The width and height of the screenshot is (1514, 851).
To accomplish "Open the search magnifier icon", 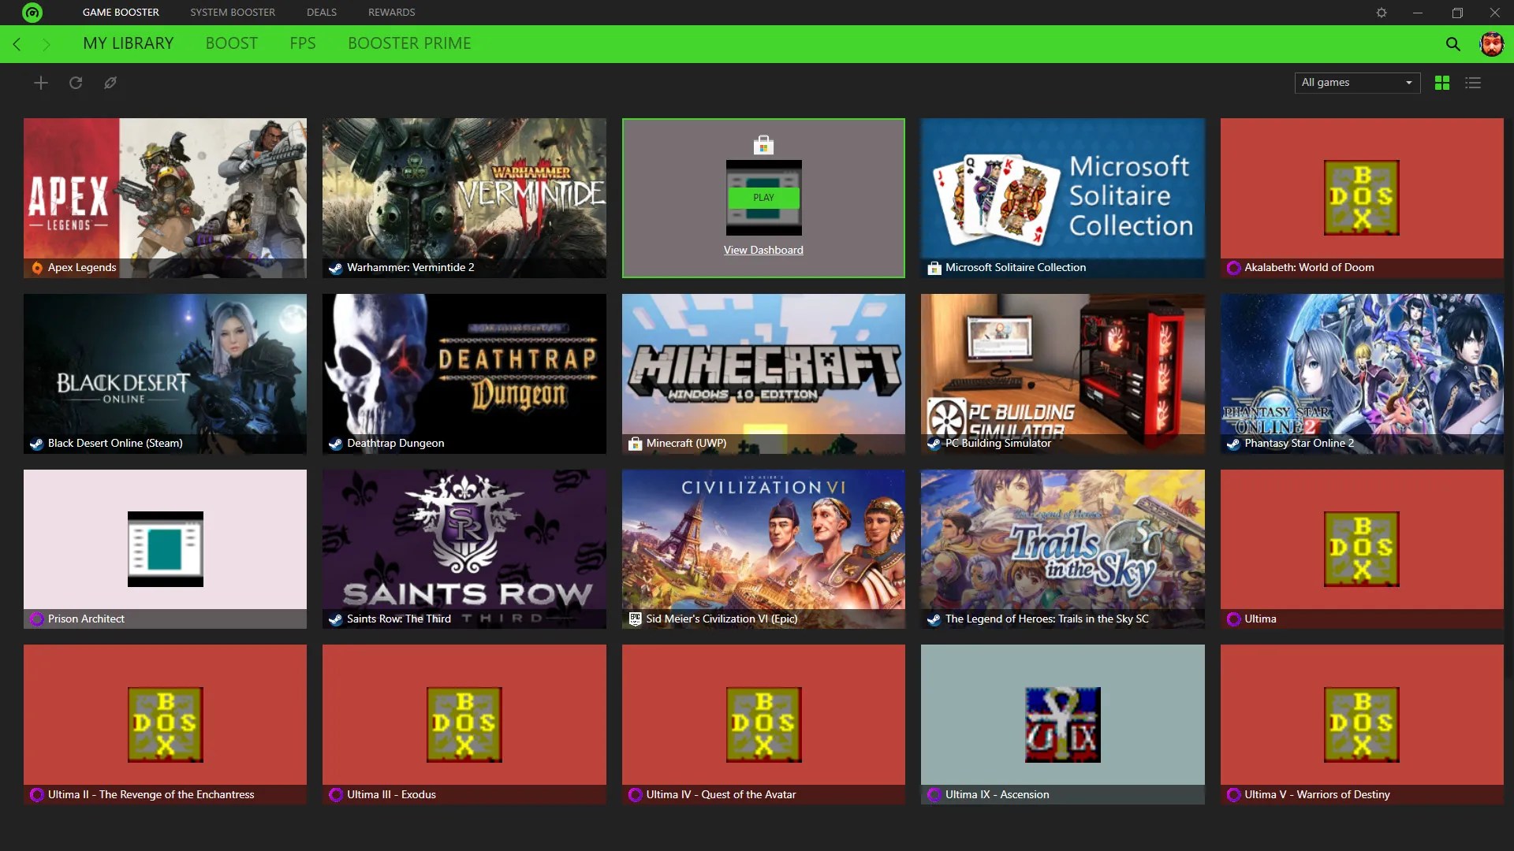I will [1453, 44].
